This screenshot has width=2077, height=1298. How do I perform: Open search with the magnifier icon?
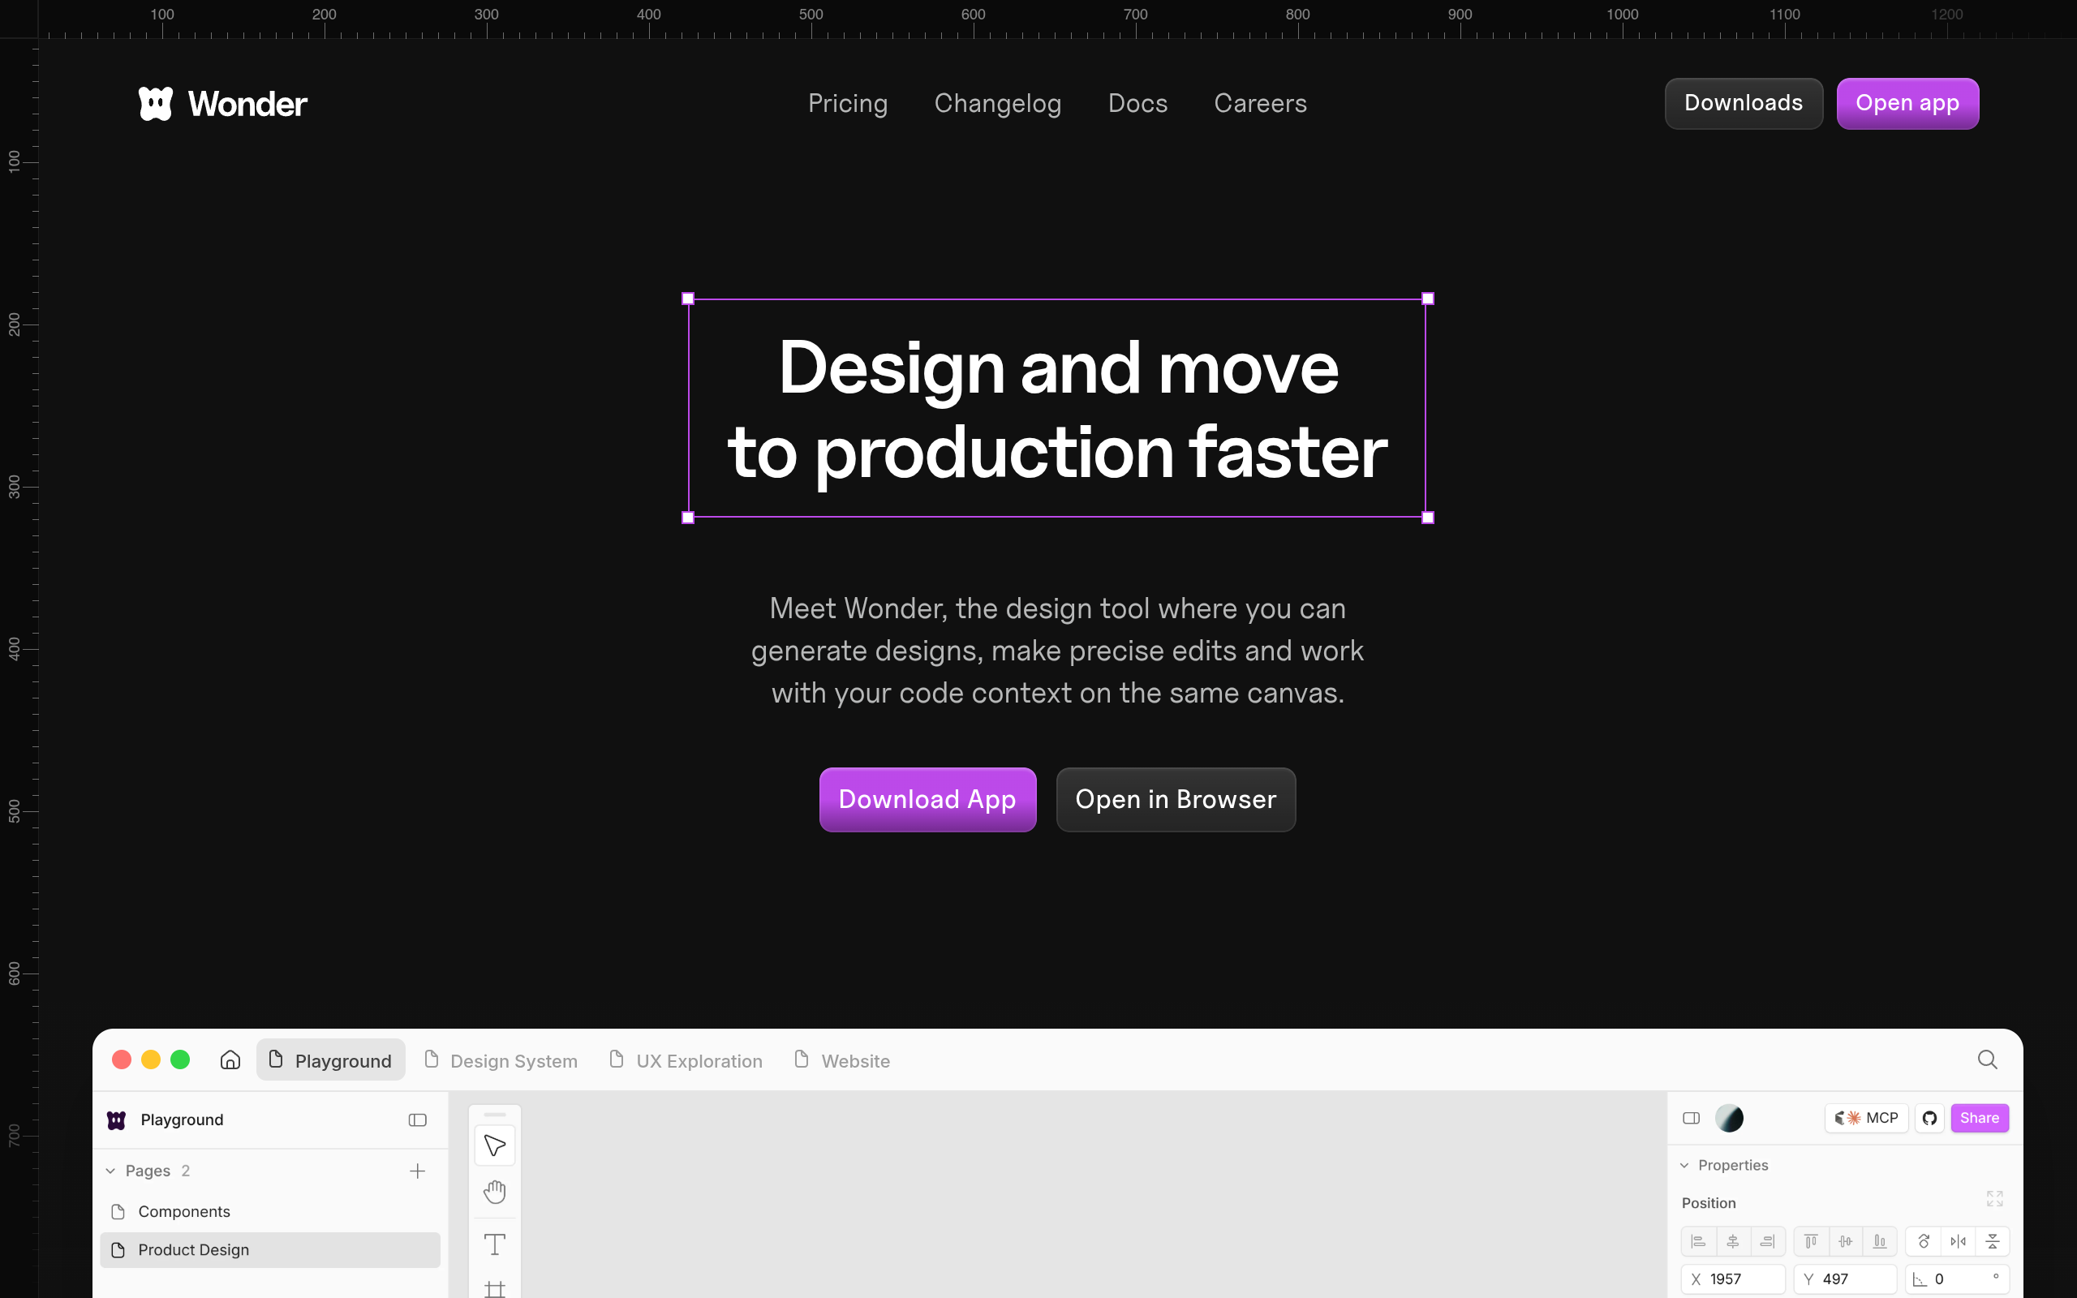click(x=1987, y=1059)
